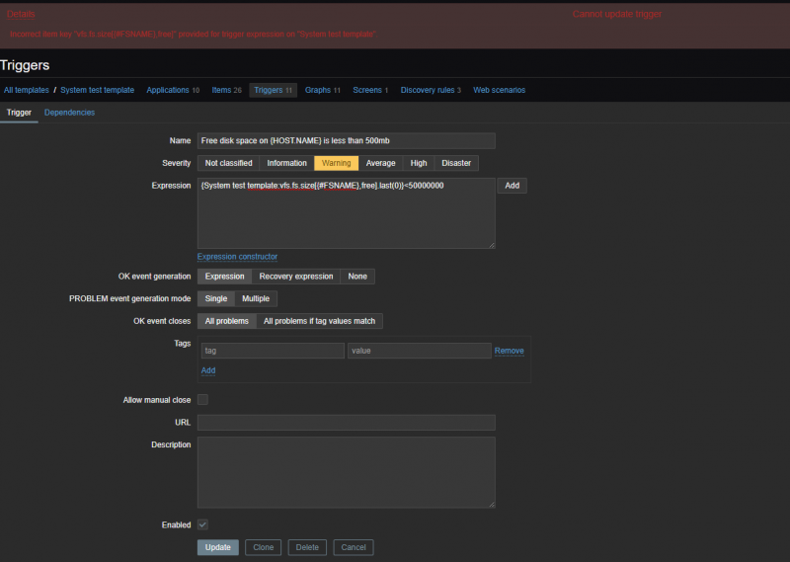
Task: Switch to the Dependencies tab
Action: click(x=69, y=113)
